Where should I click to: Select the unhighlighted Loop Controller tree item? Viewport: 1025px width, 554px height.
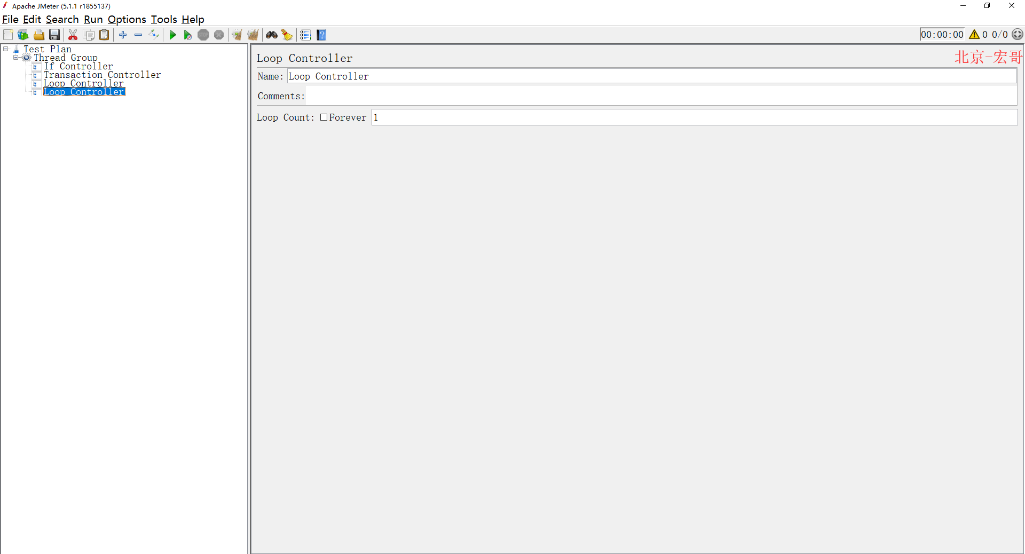pyautogui.click(x=84, y=83)
